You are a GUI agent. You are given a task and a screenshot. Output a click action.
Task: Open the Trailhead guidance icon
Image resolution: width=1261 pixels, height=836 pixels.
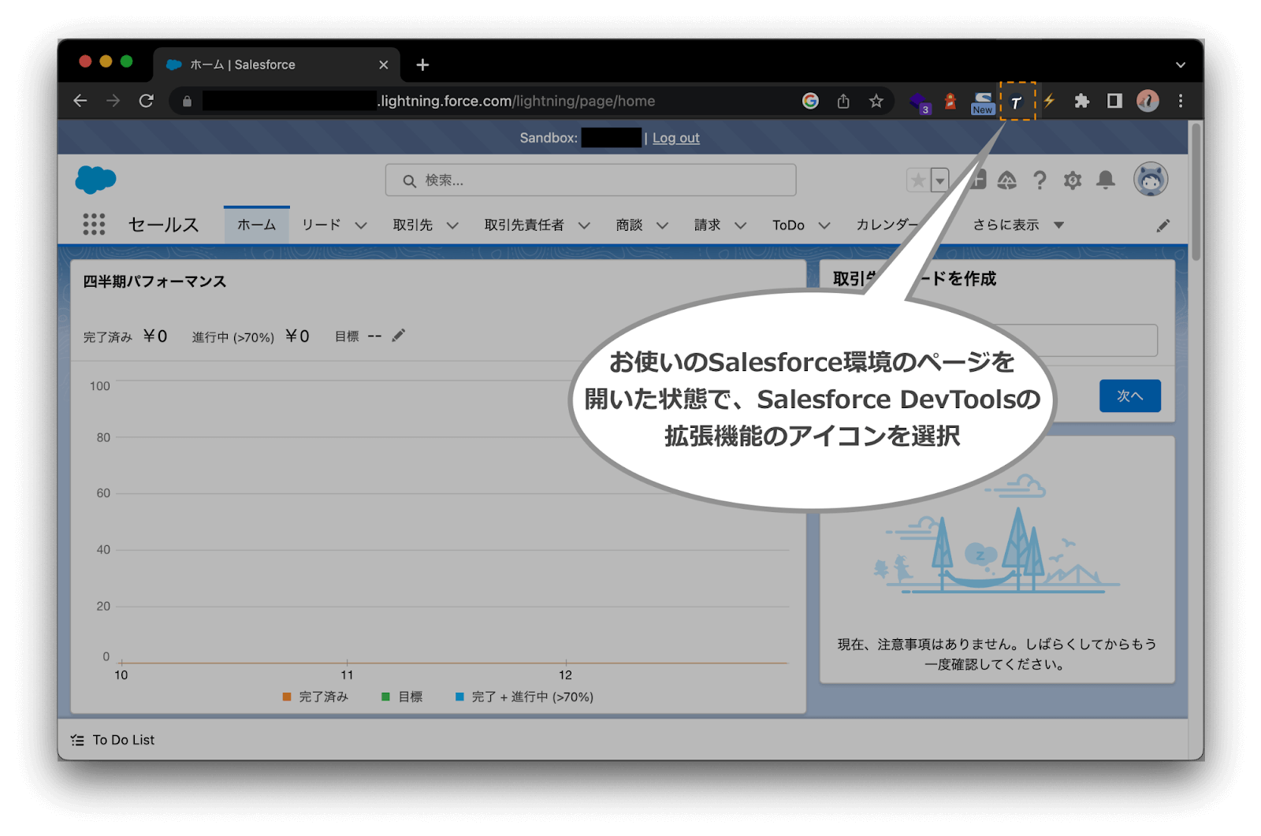point(1008,180)
